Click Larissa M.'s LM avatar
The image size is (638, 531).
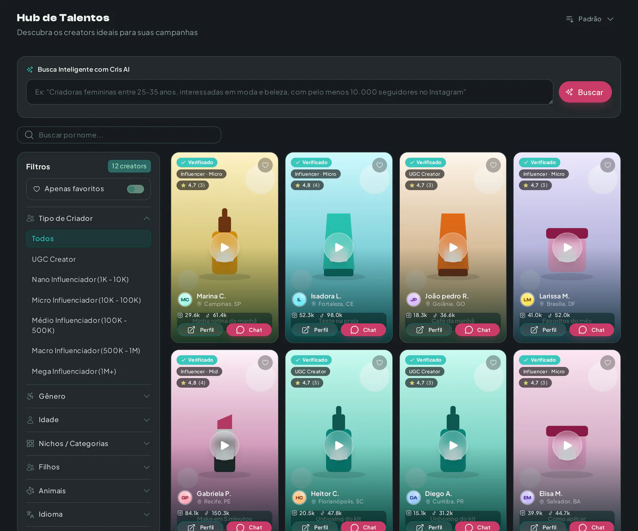click(528, 300)
